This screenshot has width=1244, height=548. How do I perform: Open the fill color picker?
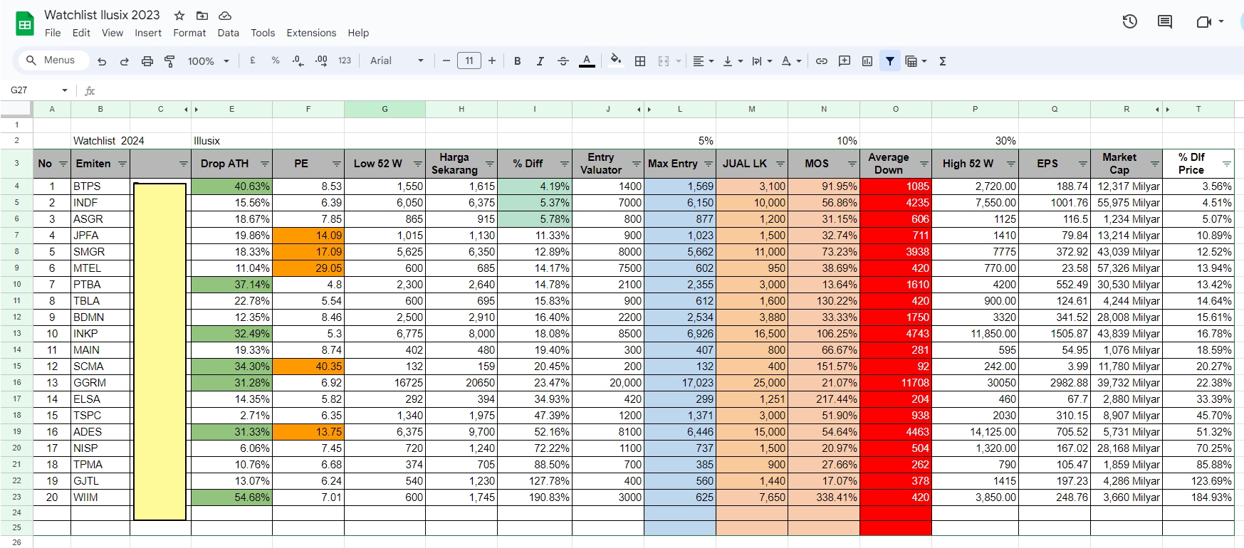click(x=616, y=61)
